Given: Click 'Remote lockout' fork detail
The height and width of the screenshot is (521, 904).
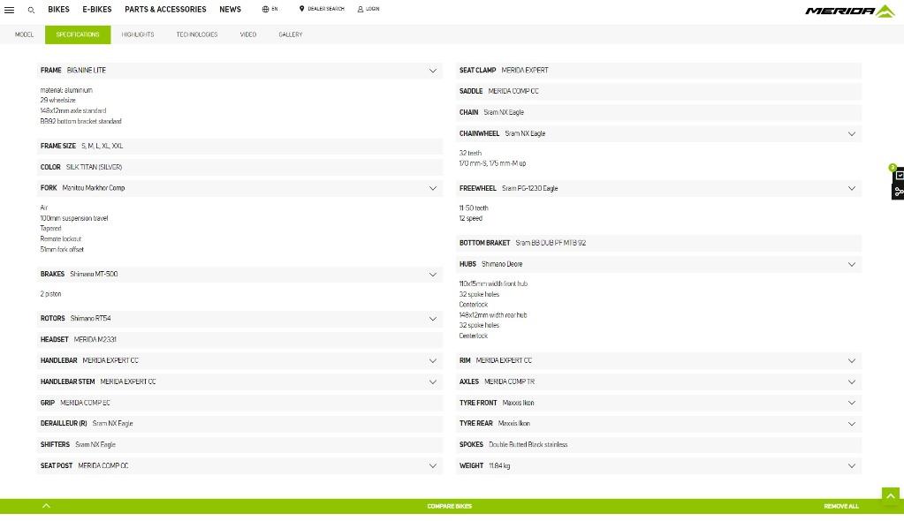Looking at the screenshot, I should [61, 239].
